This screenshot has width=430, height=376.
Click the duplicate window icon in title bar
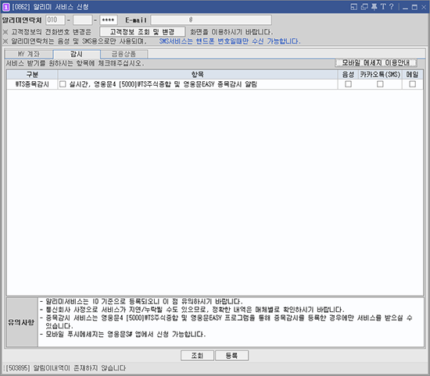pos(364,7)
